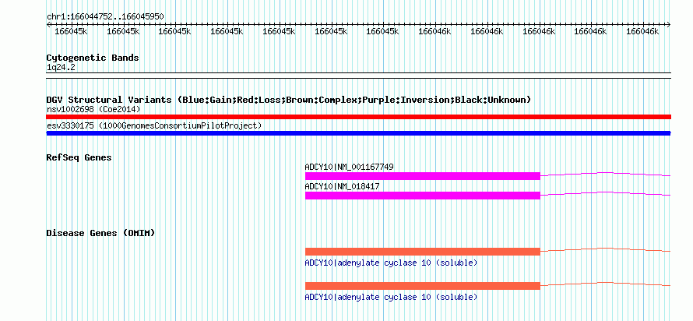Click the Cytogenetic Bands track title
693x321 pixels.
point(93,58)
